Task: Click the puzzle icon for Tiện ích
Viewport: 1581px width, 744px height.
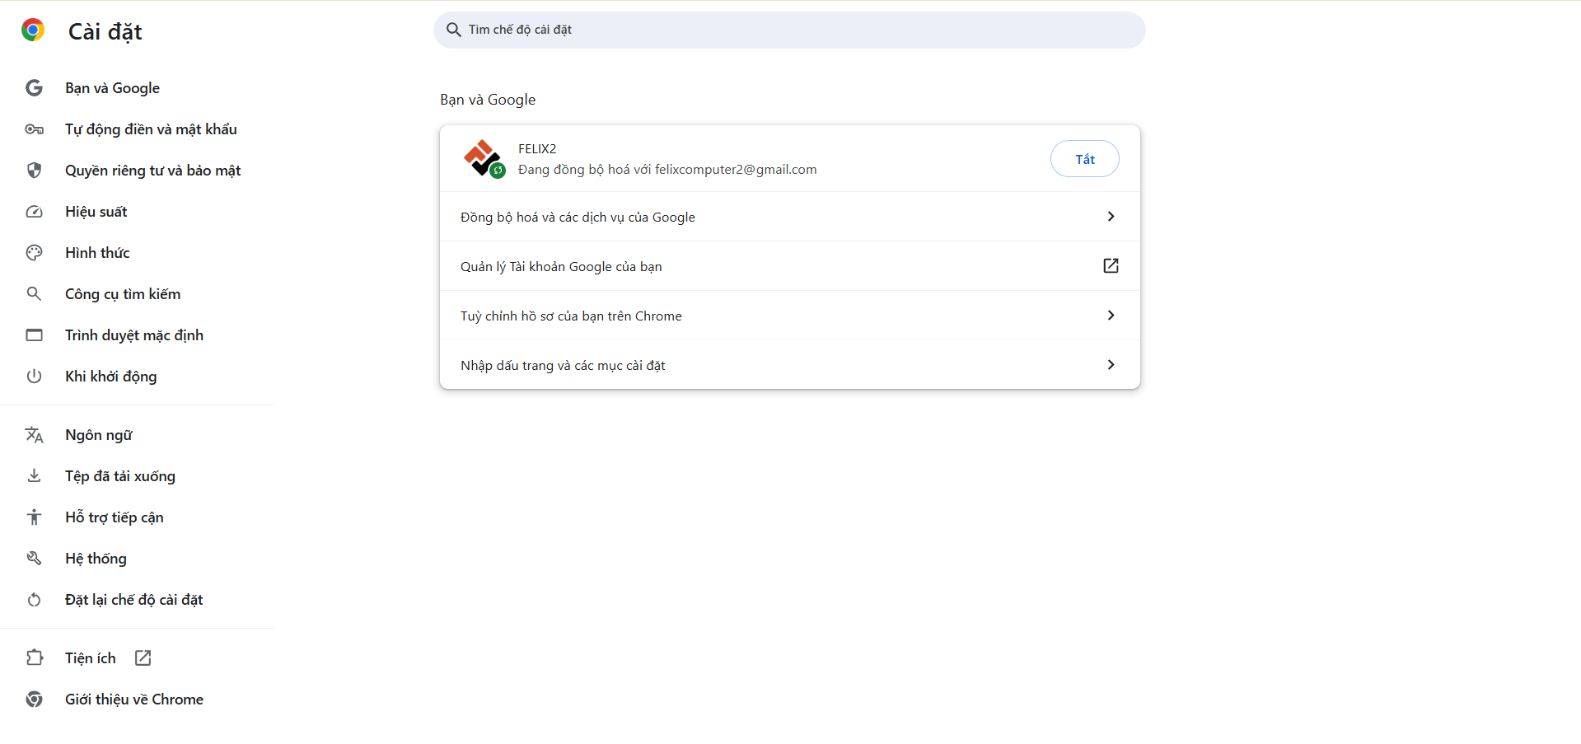Action: 34,657
